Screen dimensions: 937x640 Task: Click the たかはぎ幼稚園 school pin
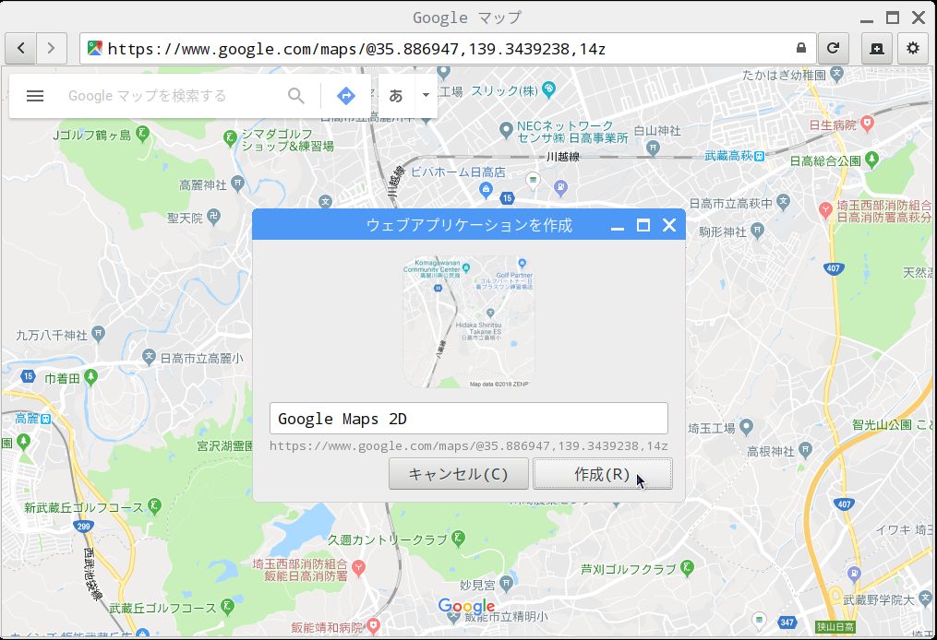pos(836,74)
